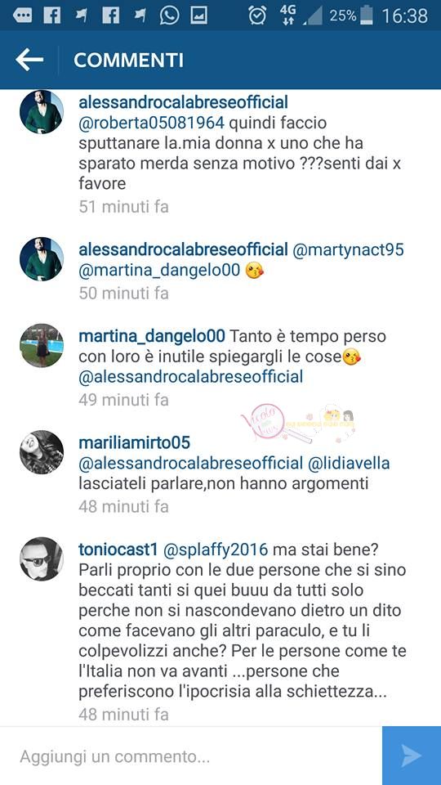
Task: Tap the Aggiungi un commento field
Action: [191, 756]
